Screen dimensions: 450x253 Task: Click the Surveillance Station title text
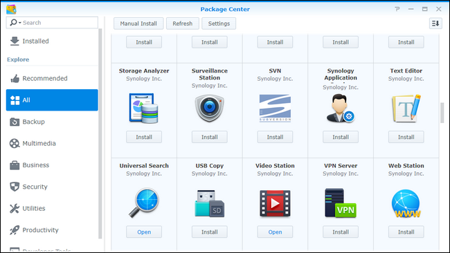tap(210, 74)
